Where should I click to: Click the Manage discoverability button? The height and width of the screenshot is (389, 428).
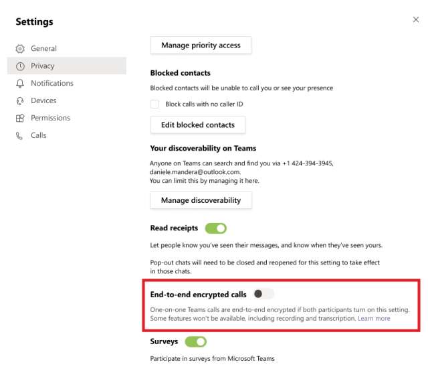[x=201, y=200]
